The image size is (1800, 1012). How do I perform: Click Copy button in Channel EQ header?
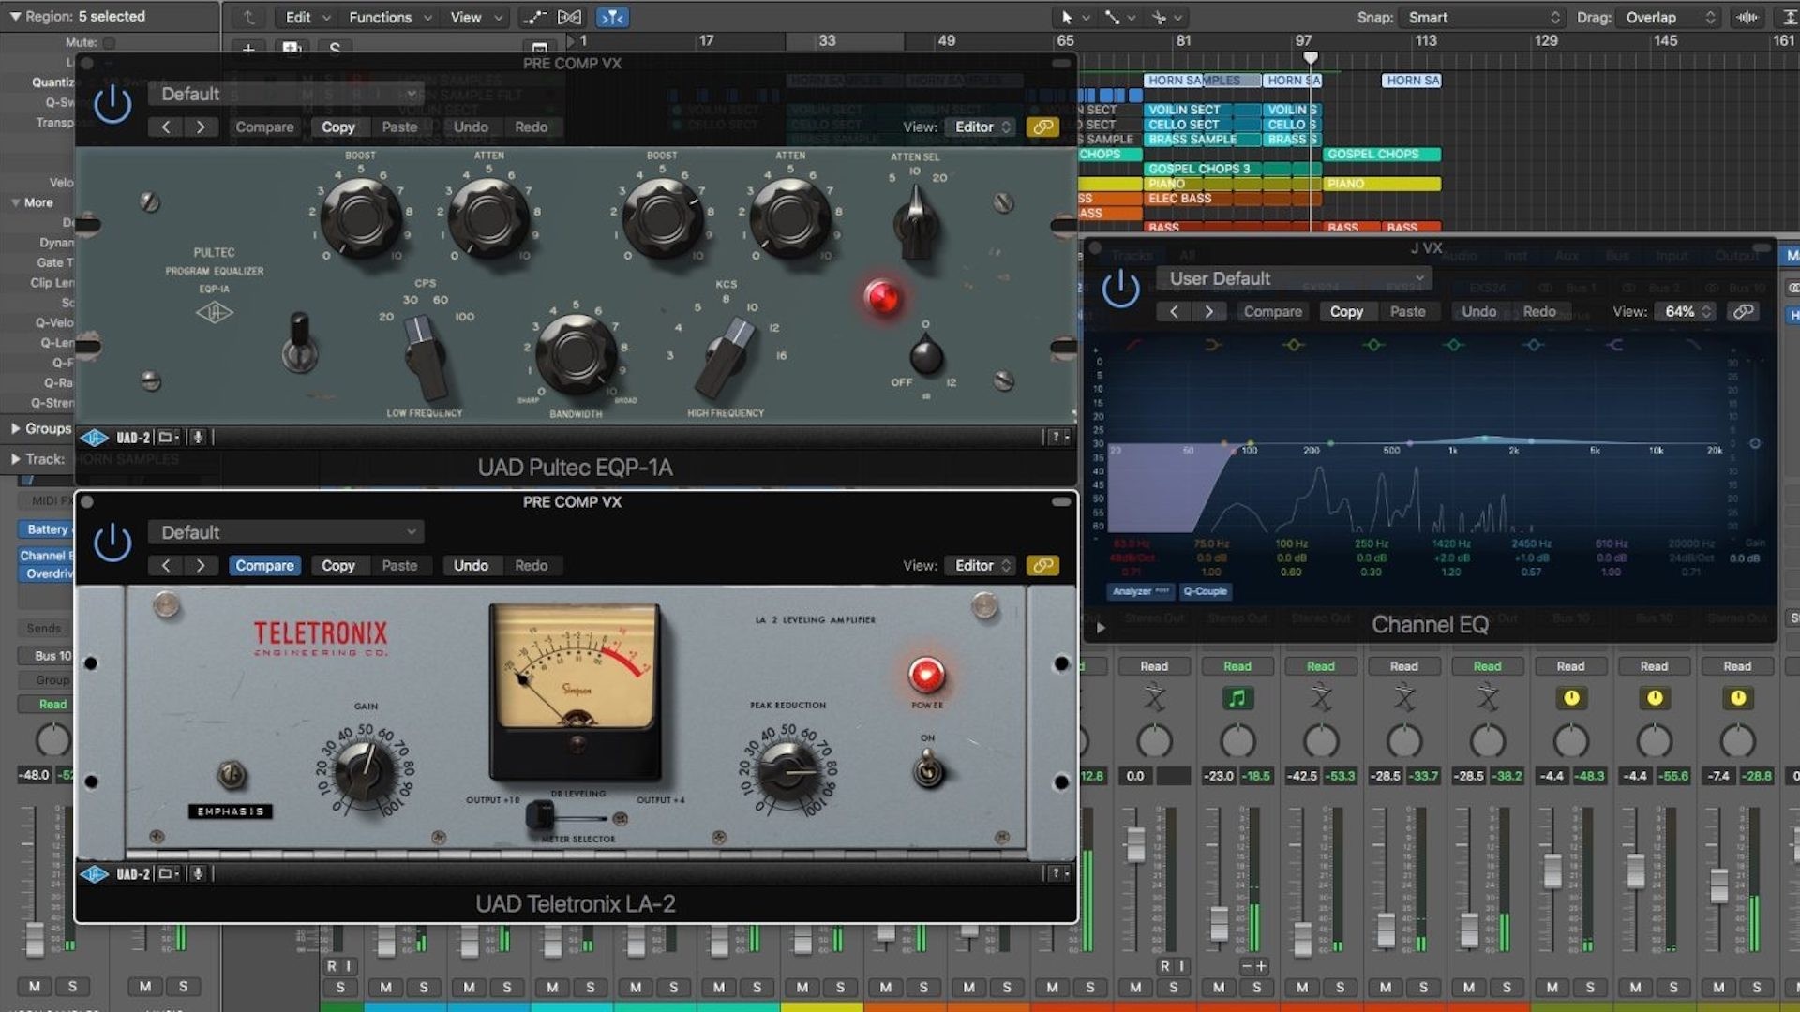tap(1345, 311)
